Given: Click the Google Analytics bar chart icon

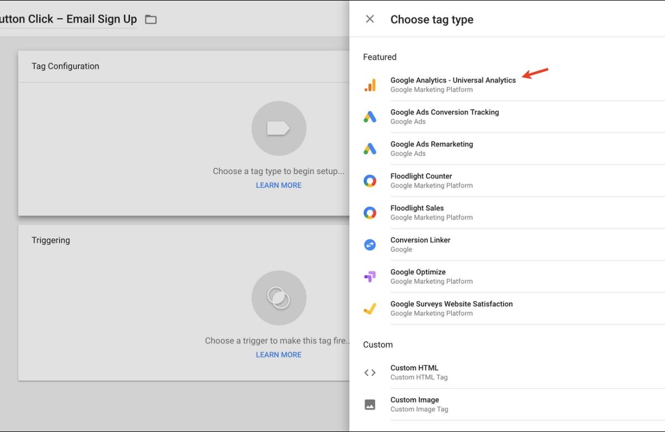Looking at the screenshot, I should pos(370,85).
